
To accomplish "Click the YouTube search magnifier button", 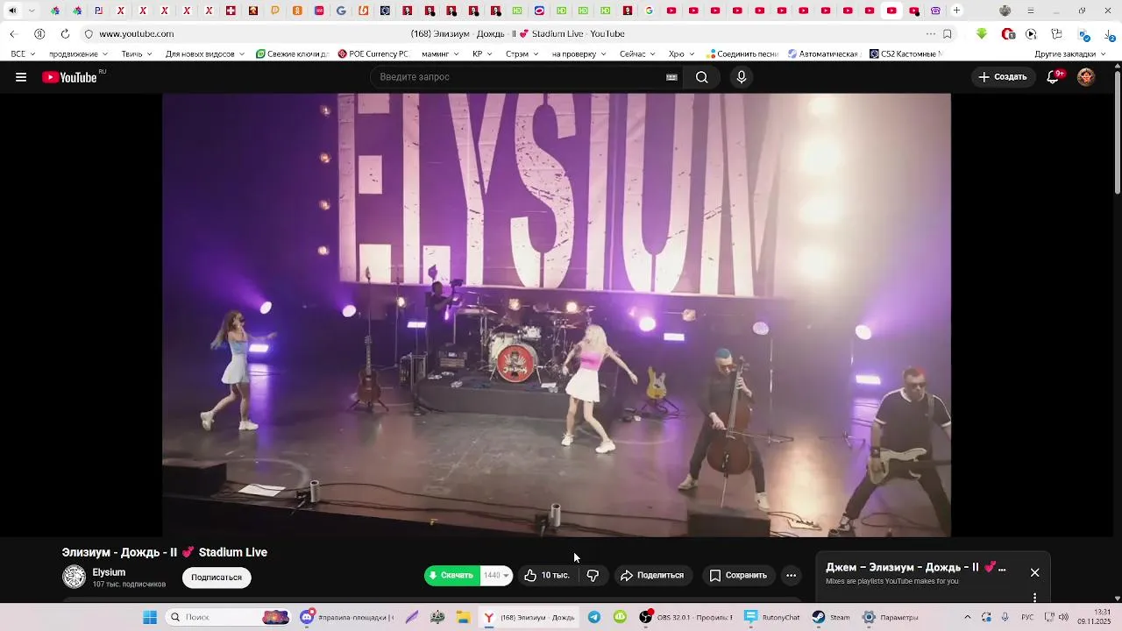I will [x=702, y=77].
